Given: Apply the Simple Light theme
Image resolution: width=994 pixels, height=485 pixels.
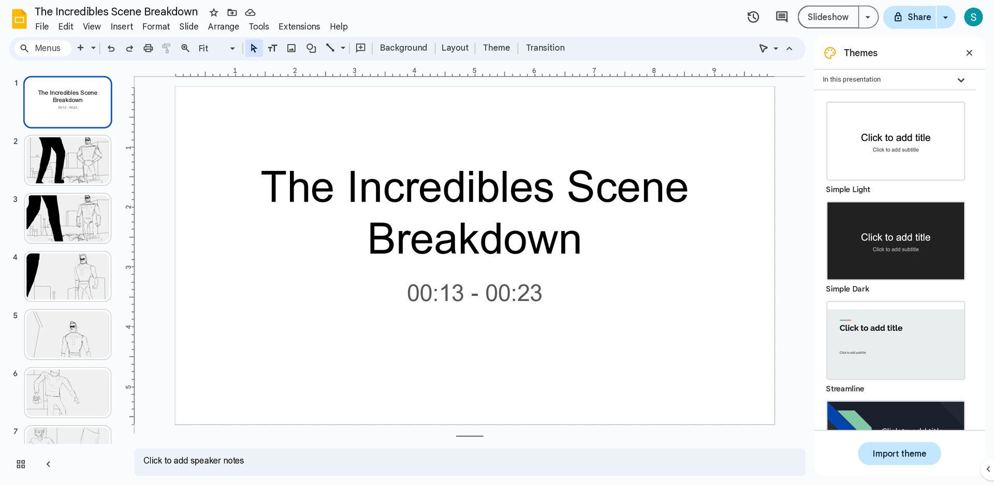Looking at the screenshot, I should 895,141.
